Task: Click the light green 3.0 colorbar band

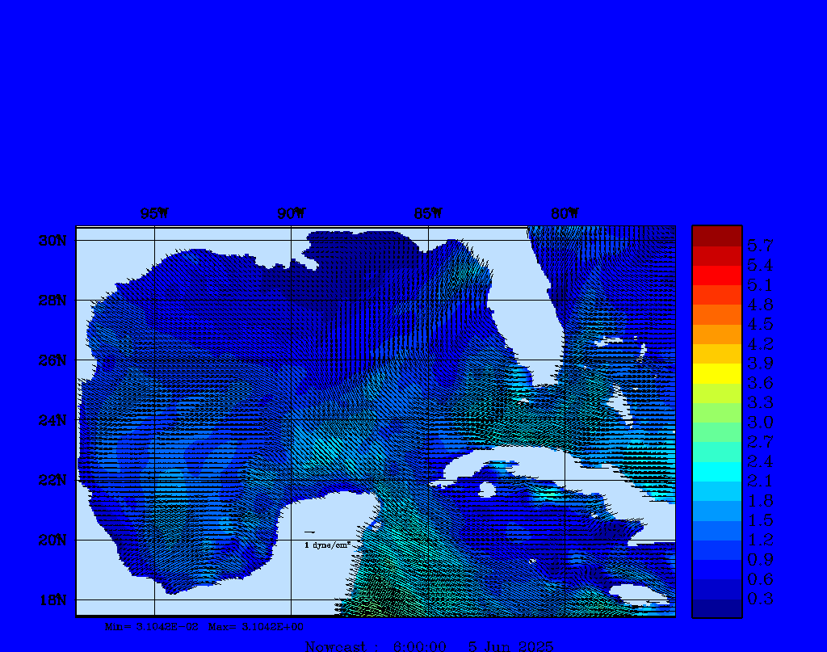Action: (716, 412)
